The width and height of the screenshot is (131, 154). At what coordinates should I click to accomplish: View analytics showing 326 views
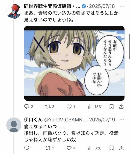(x=95, y=148)
